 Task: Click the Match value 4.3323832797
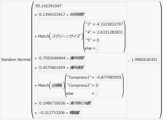point(110,24)
